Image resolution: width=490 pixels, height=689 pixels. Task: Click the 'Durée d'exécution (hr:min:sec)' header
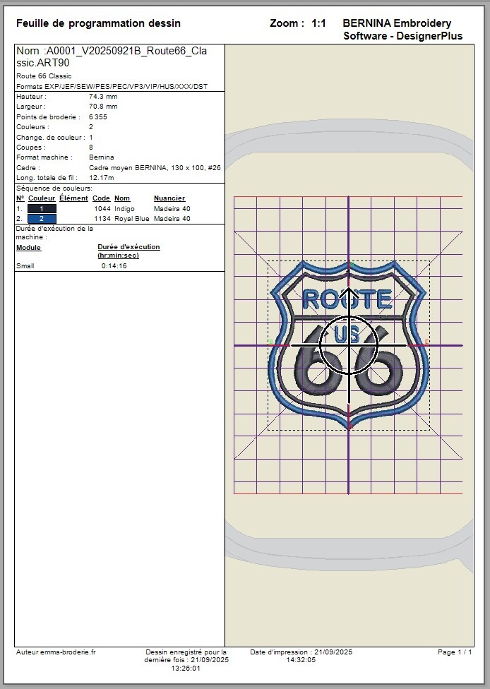point(129,251)
